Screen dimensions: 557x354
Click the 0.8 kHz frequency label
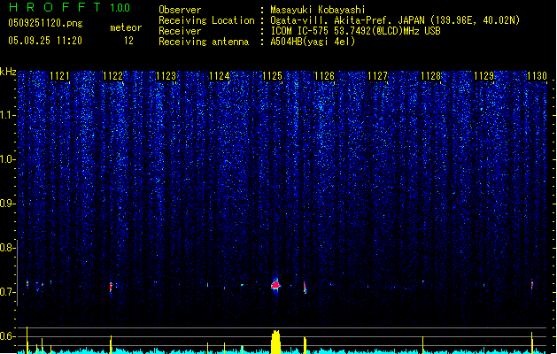(7, 248)
